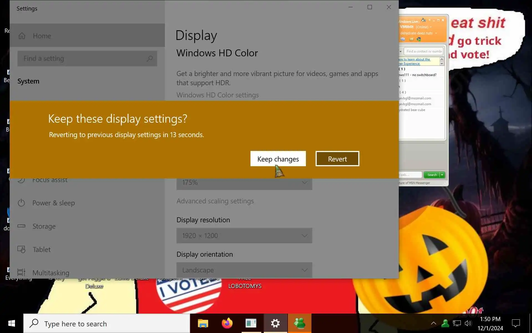Screen dimensions: 532x333
Task: Click Keep changes in the dialog
Action: tap(278, 159)
